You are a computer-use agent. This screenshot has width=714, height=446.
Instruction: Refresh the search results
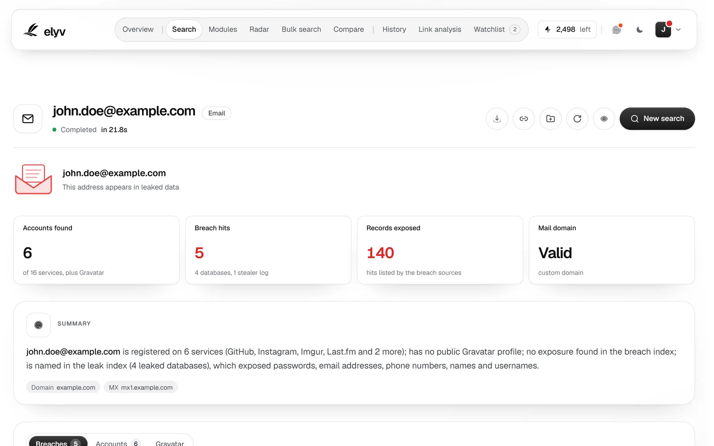577,119
